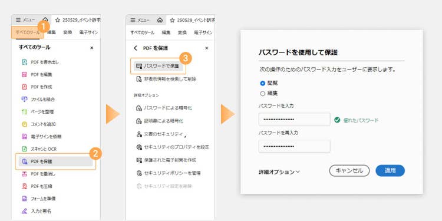Viewport: 442px width, 221px height.
Task: Click the セキュリティのプロパティを設定 icon
Action: (x=139, y=147)
